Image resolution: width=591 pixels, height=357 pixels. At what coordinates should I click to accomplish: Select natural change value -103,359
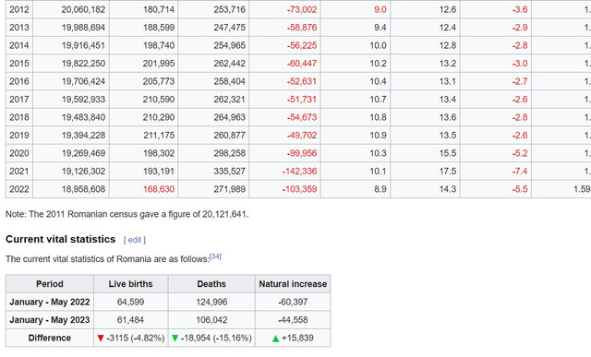click(299, 189)
